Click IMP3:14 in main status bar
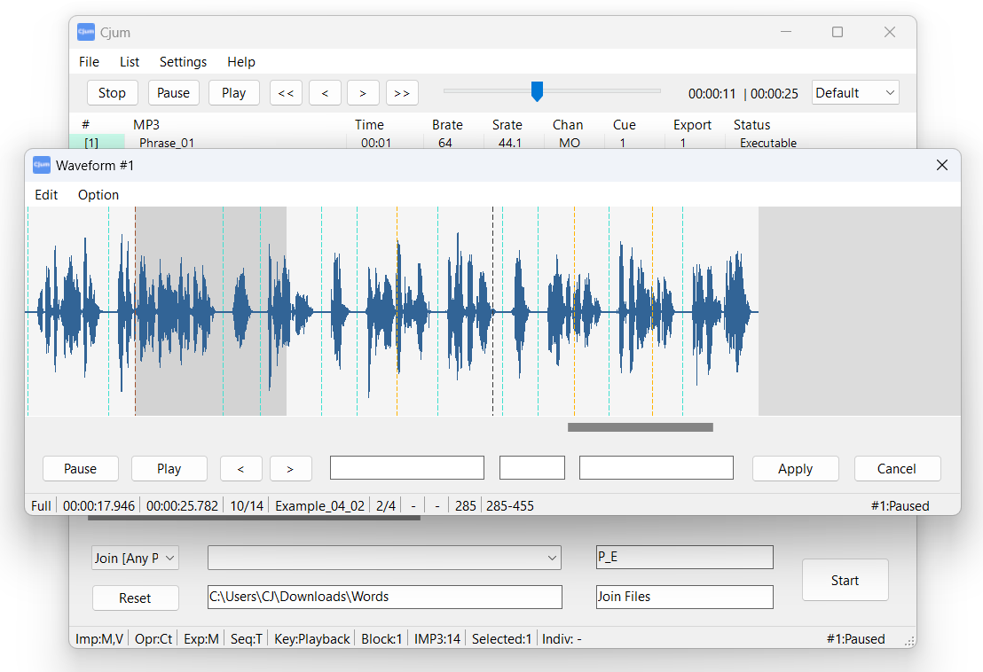The image size is (983, 672). click(437, 639)
